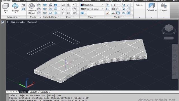
Task: Click the middle mesh icon right of Smooth Object
Action: click(39, 9)
